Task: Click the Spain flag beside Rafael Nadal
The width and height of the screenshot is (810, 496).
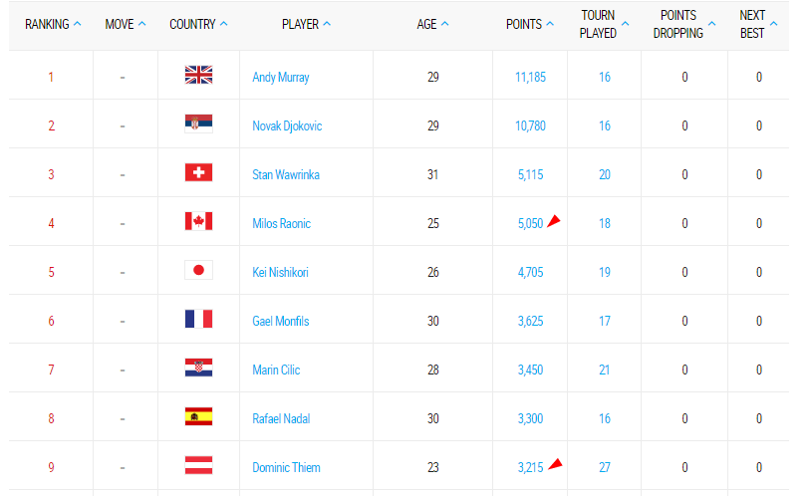Action: coord(198,416)
